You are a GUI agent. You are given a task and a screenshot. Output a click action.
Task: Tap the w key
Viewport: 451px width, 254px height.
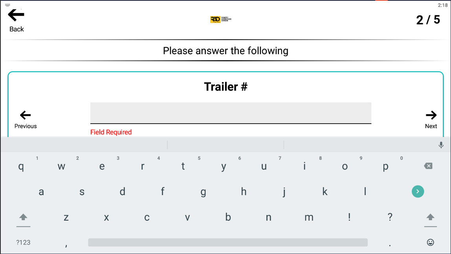[61, 166]
